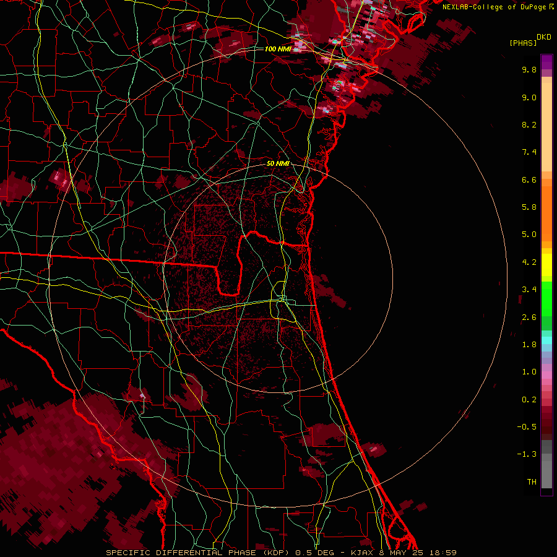Screen dimensions: 557x557
Task: Click the 0.2 scale value
Action: pos(529,400)
